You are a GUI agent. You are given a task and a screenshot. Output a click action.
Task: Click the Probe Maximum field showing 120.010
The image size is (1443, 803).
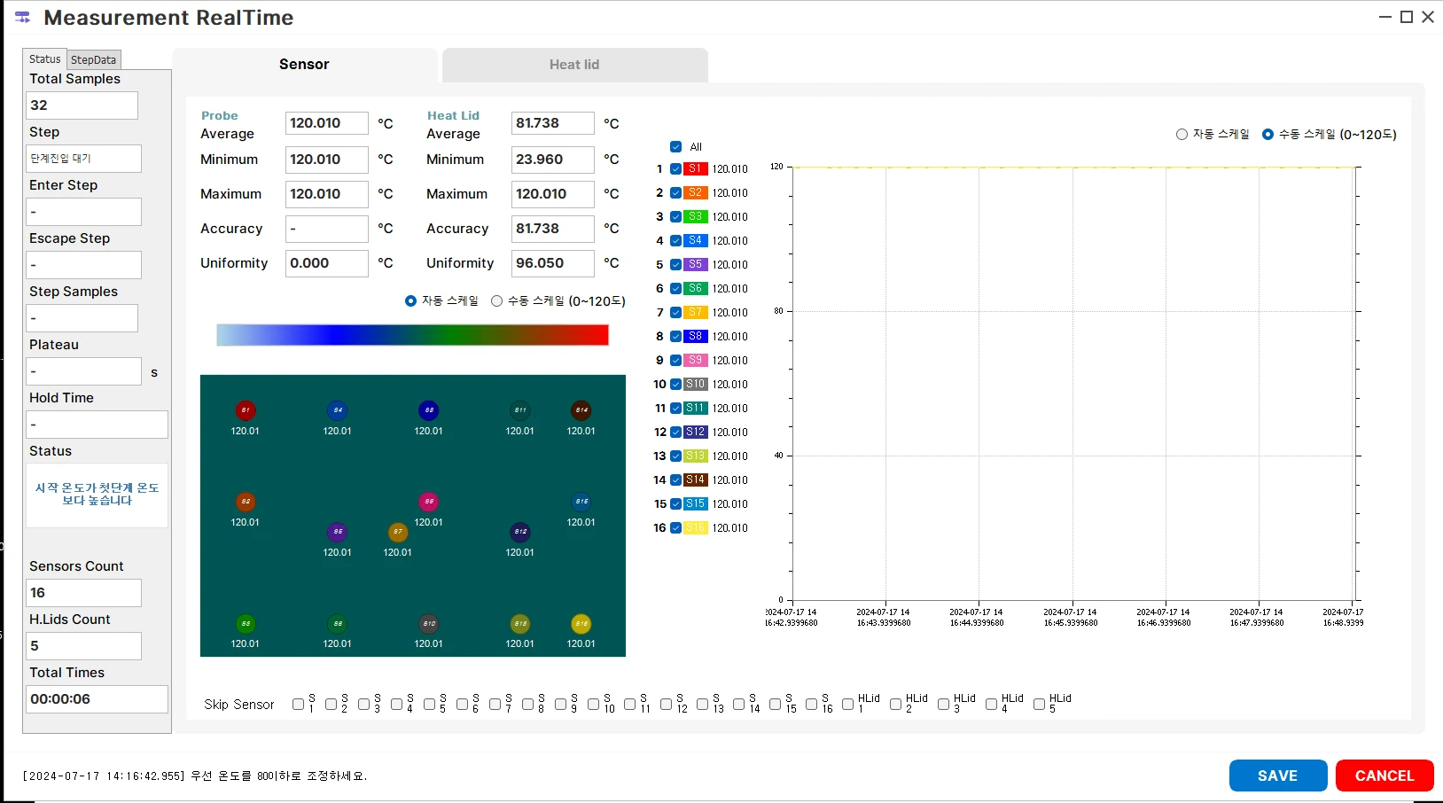pos(326,194)
